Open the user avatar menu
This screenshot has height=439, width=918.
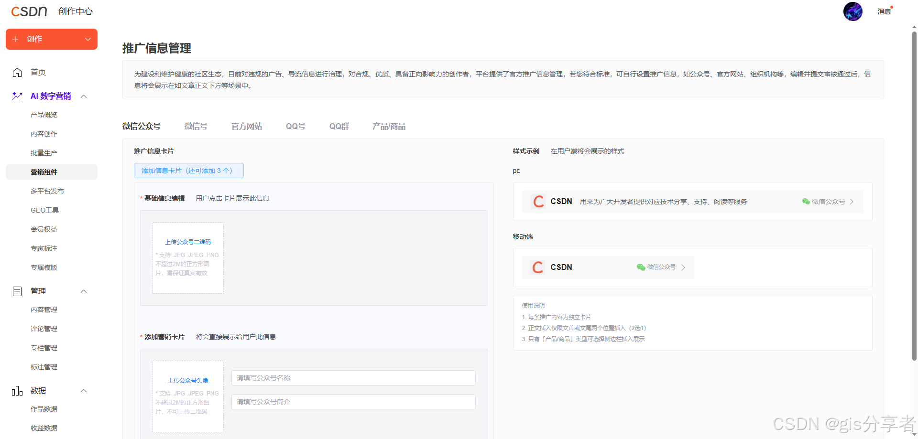coord(852,11)
